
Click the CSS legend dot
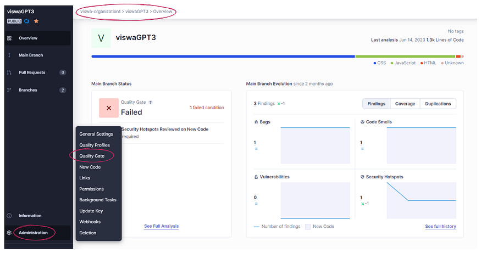pos(375,63)
